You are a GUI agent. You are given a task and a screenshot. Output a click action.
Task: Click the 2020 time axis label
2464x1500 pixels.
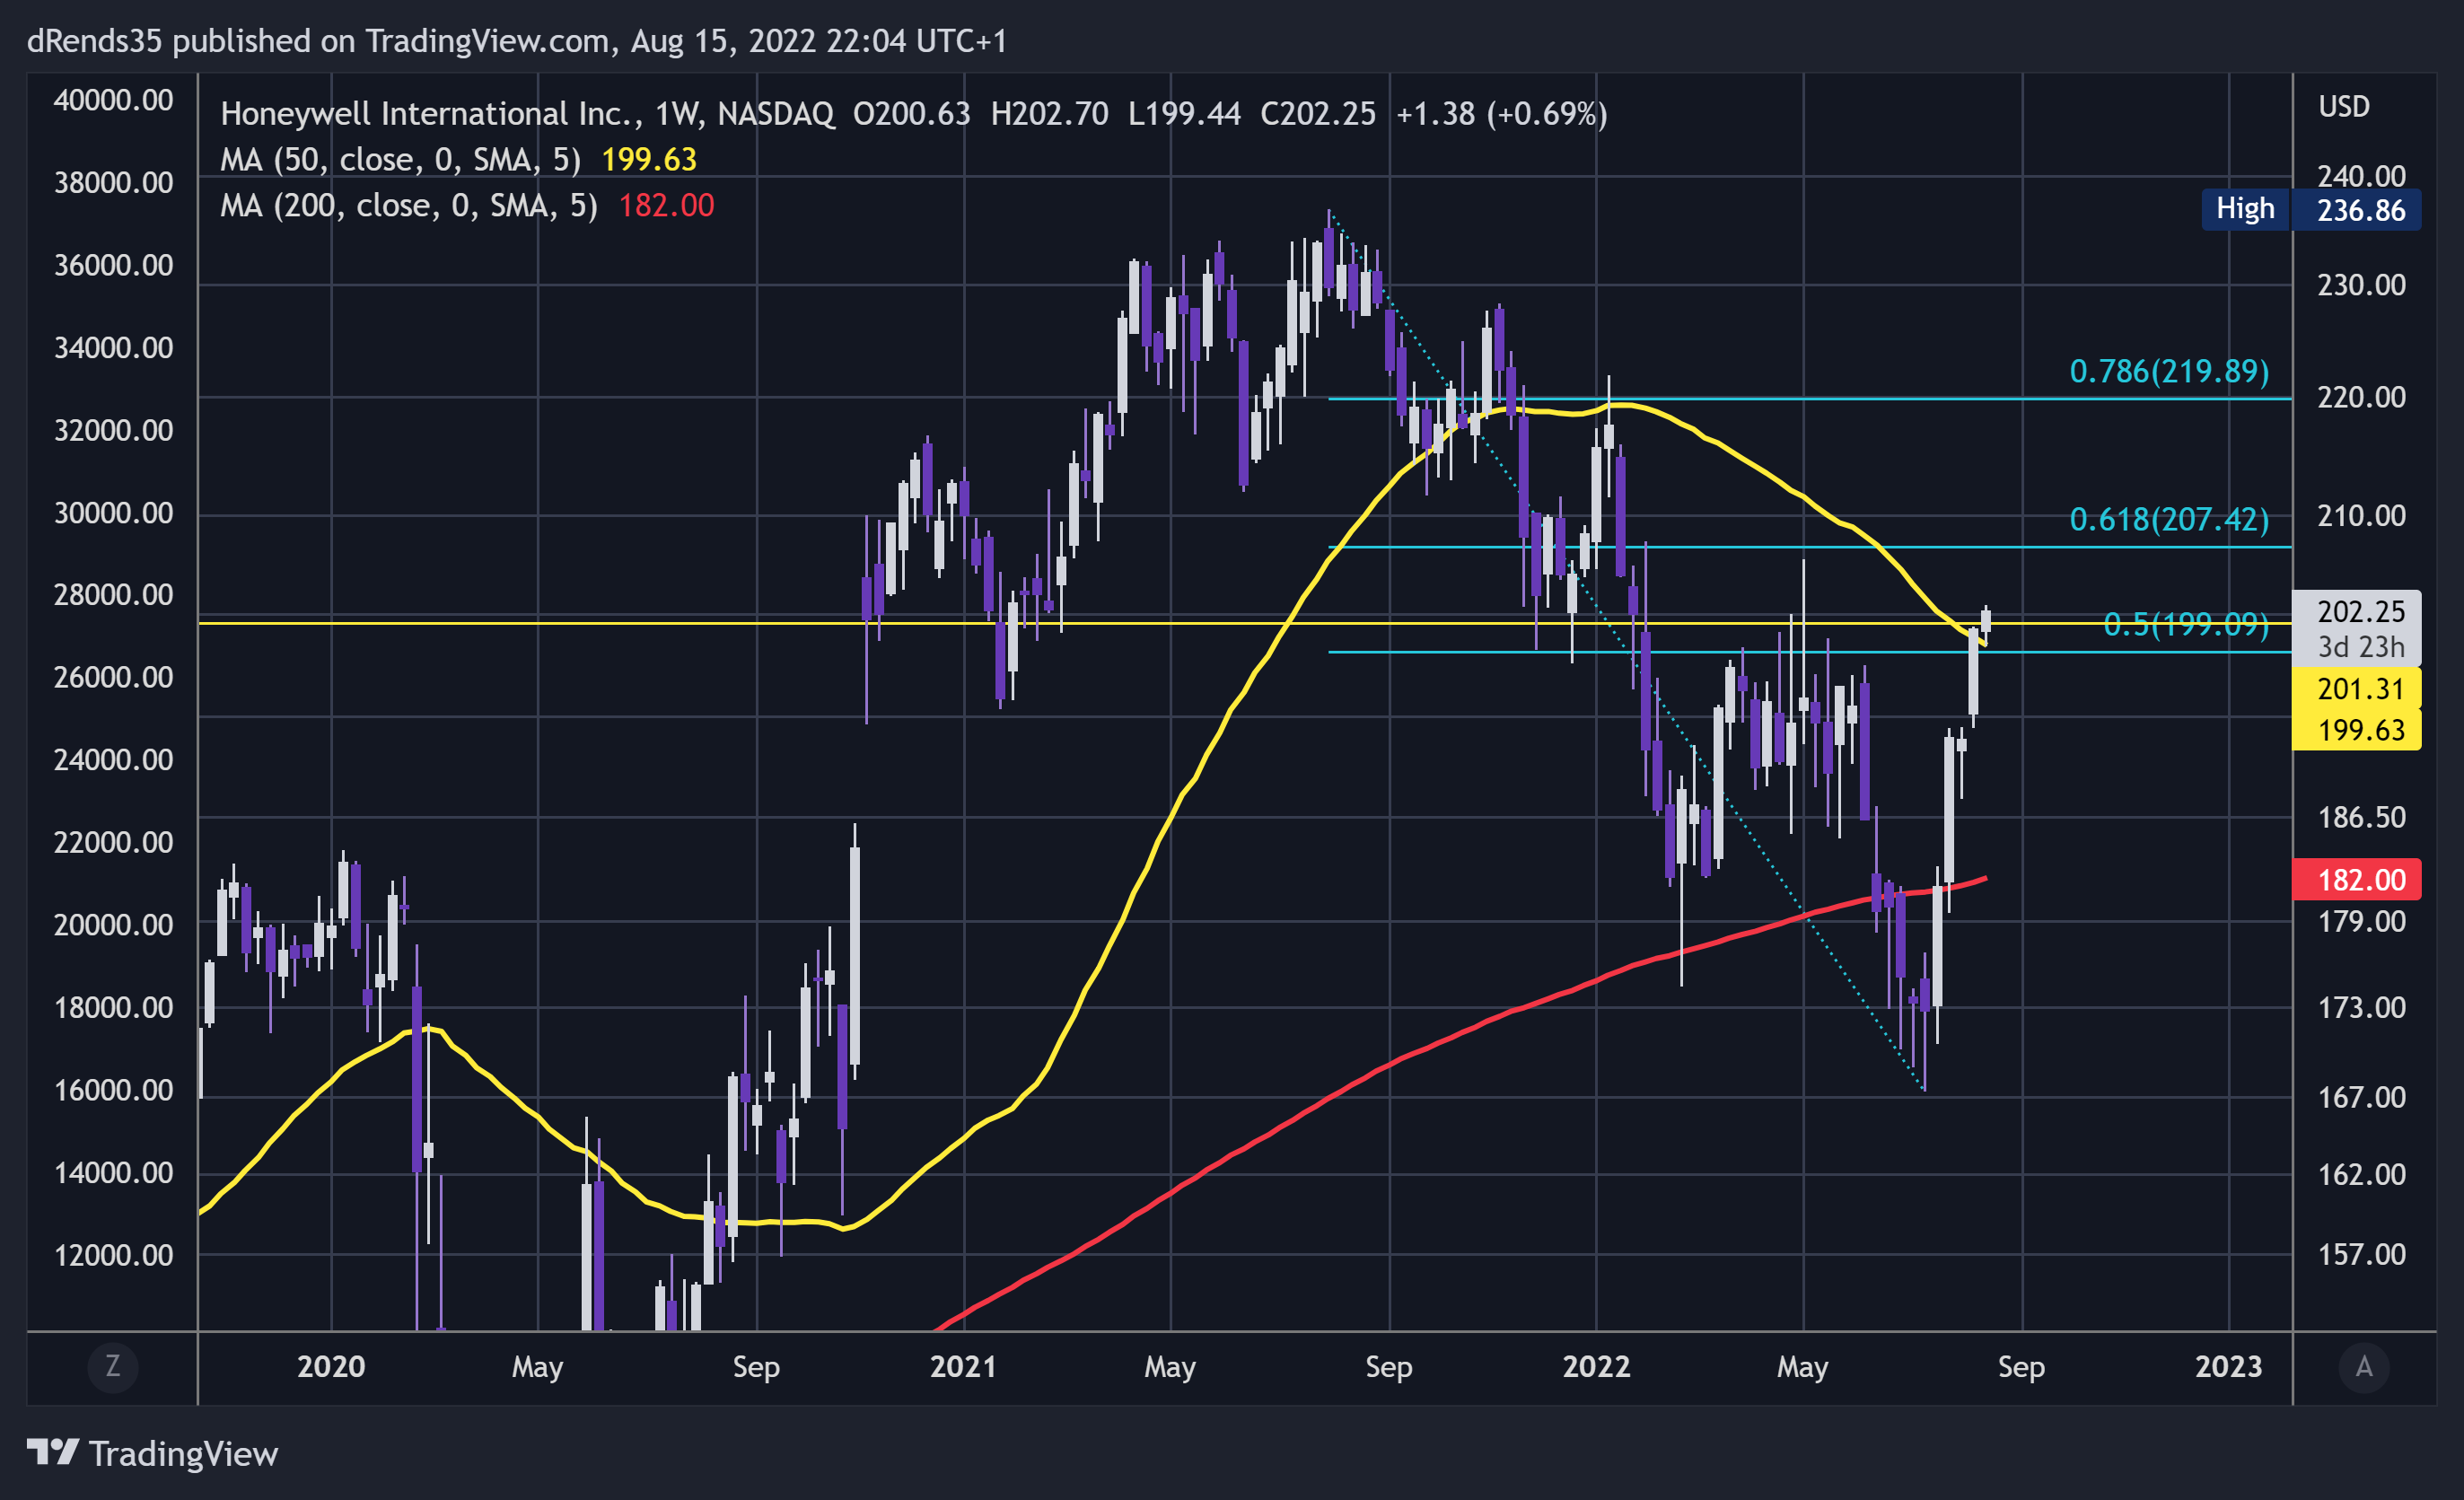click(331, 1366)
